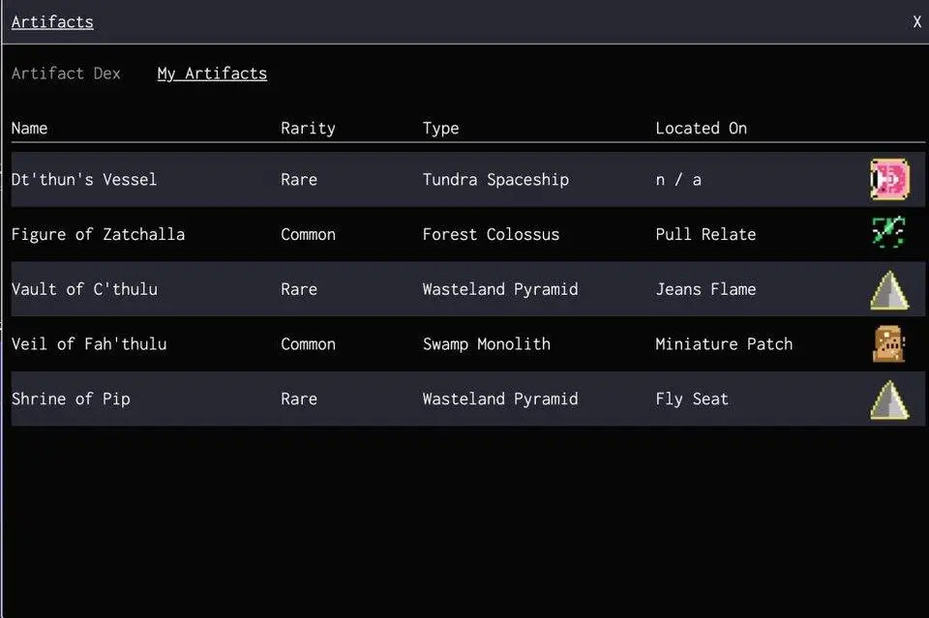Click the green colossus icon for Figure of Zatchalla
The image size is (929, 618).
point(888,234)
